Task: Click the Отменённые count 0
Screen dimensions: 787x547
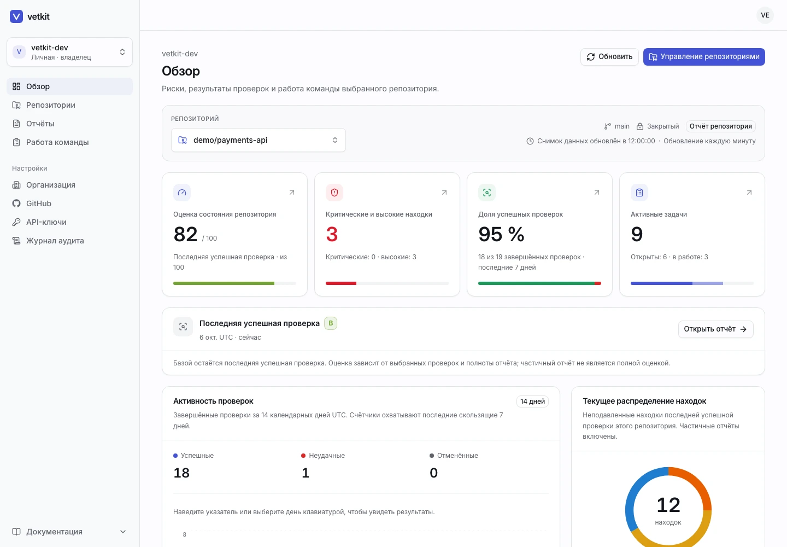Action: coord(434,473)
